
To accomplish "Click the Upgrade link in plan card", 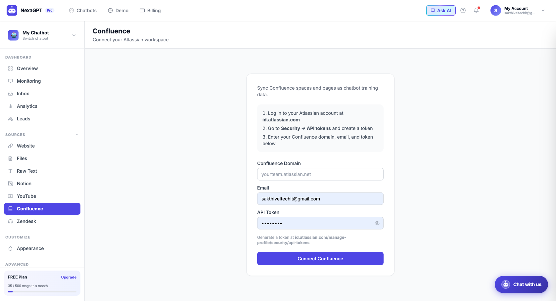I will [69, 277].
